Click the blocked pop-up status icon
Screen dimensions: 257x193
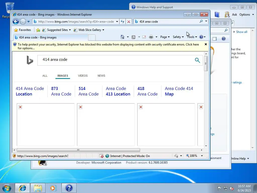(101, 156)
